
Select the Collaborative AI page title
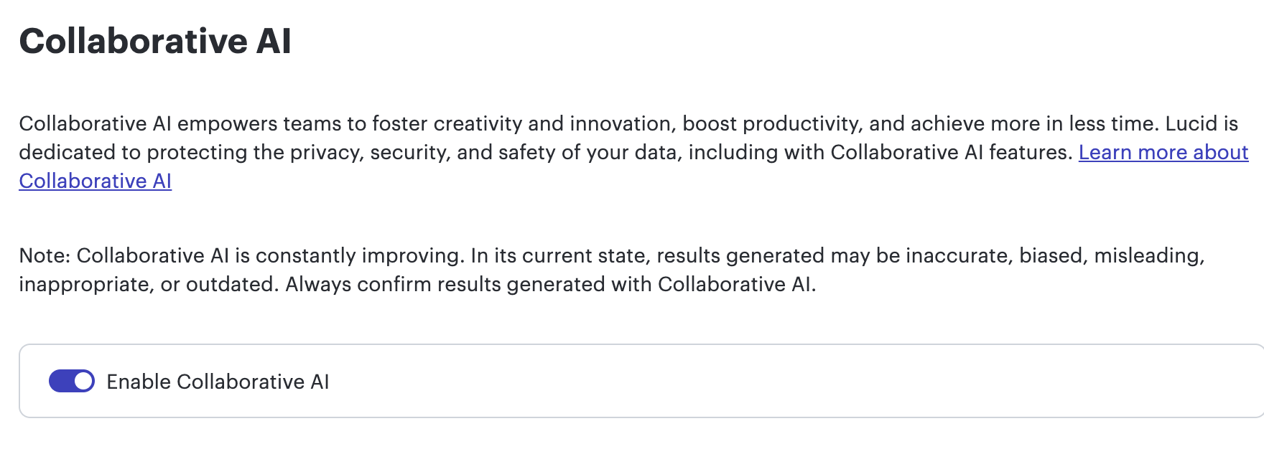coord(157,41)
